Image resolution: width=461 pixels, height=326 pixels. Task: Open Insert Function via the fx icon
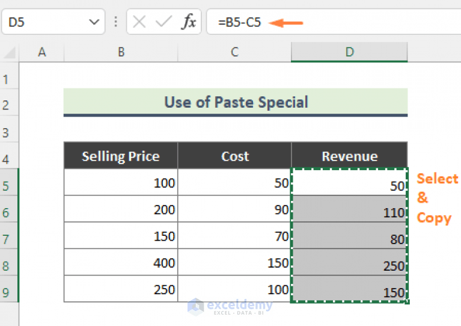tap(189, 22)
